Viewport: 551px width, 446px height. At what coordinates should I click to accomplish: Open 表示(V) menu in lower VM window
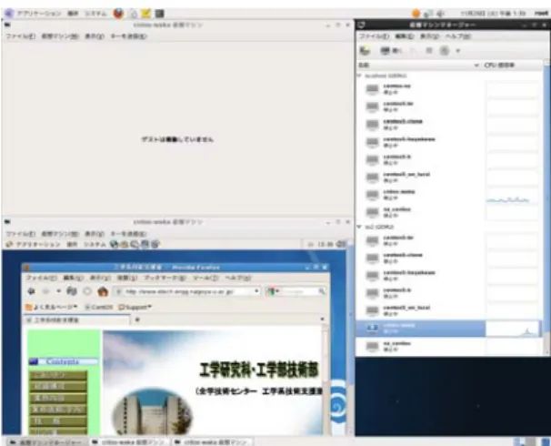coord(95,234)
